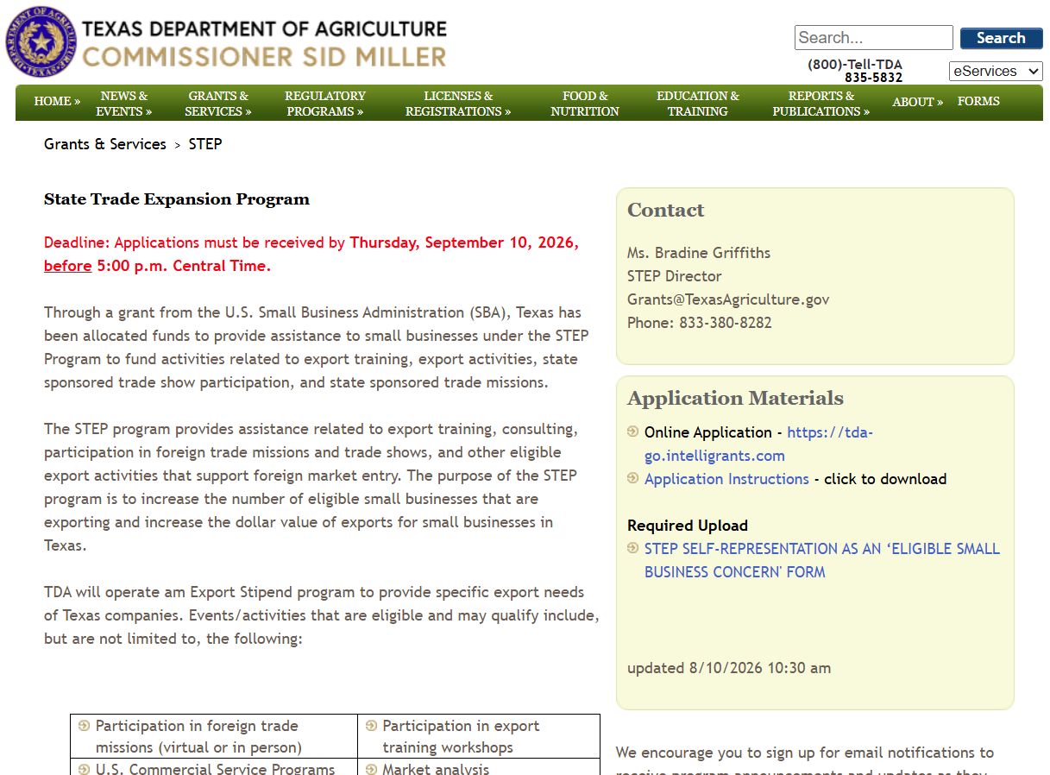Click the bullet icon beside foreign trade missions
Viewport: 1050px width, 775px height.
pyautogui.click(x=84, y=726)
